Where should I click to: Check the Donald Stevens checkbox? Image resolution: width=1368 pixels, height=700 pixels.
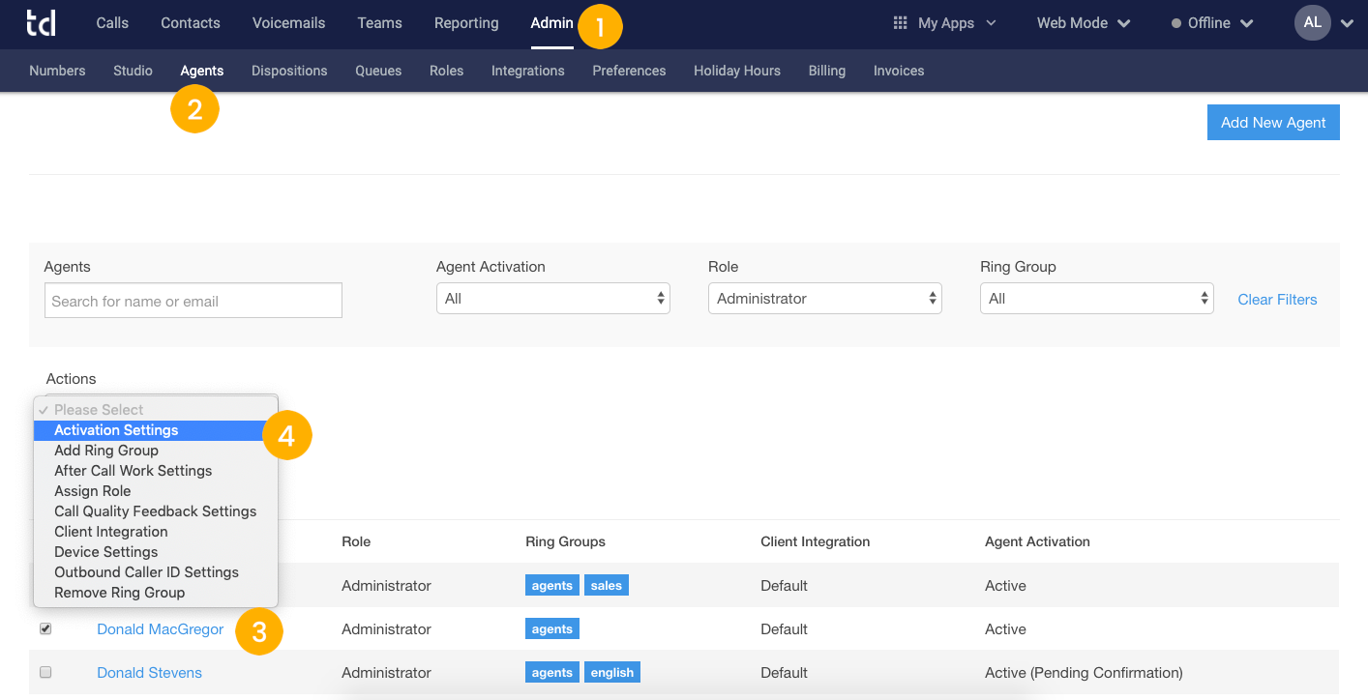coord(45,672)
